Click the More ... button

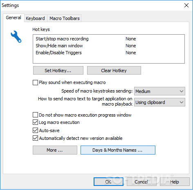(55, 150)
